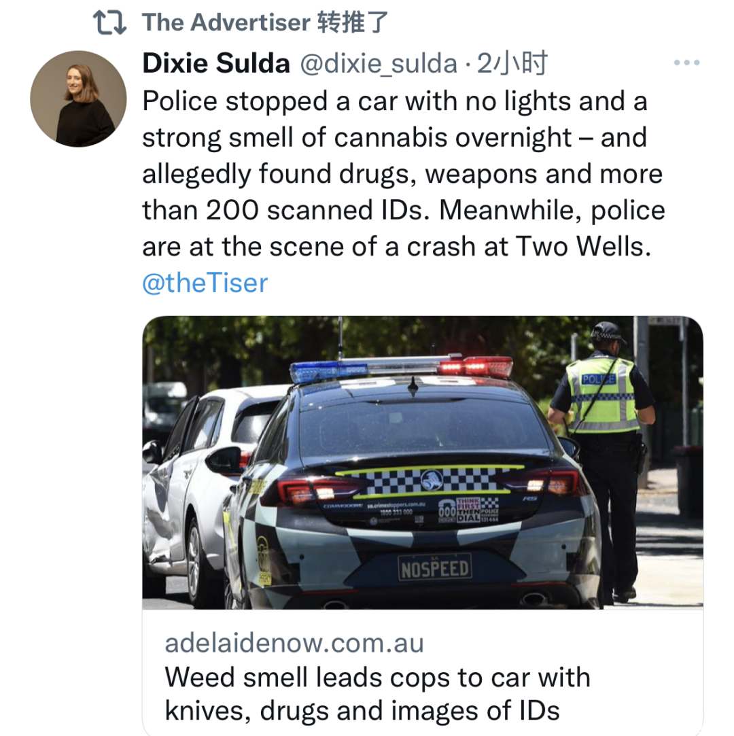The image size is (734, 736).
Task: Click the 转推了 retweeted label
Action: 353,22
